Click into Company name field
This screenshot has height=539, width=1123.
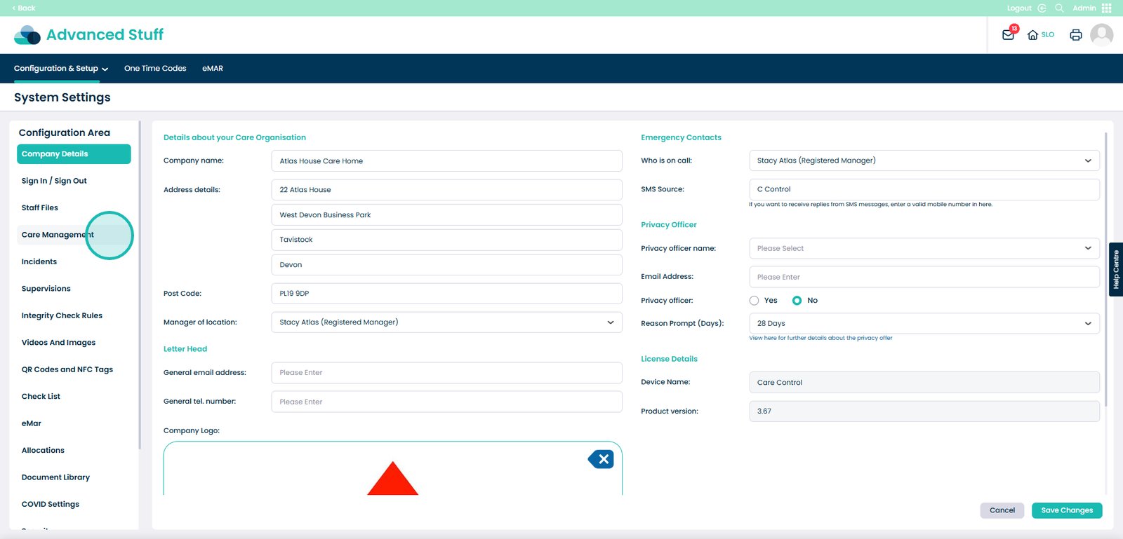[446, 161]
